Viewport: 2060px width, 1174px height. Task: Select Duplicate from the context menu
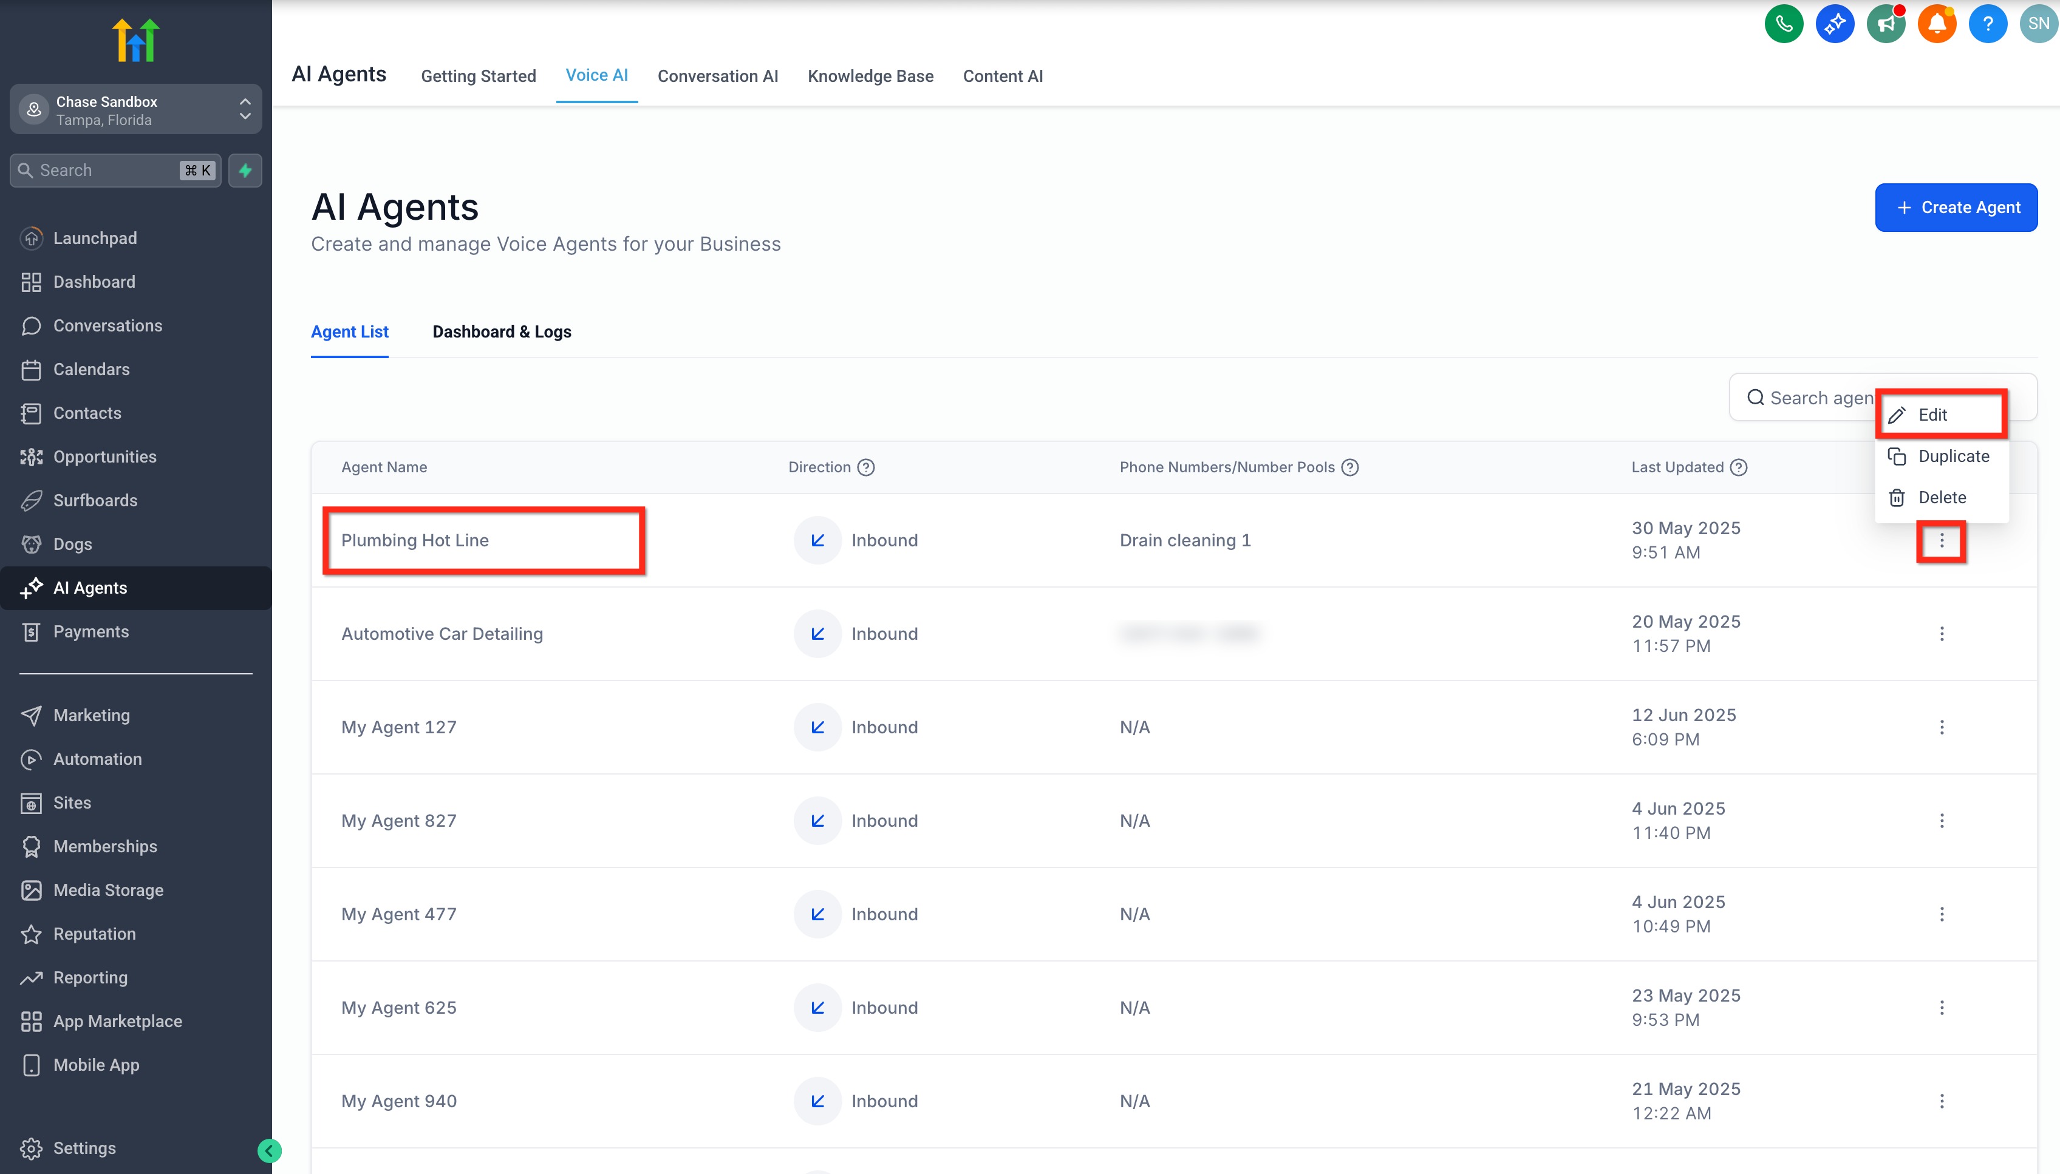(x=1952, y=456)
